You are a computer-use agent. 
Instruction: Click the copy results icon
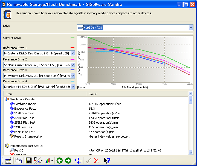coord(19,161)
